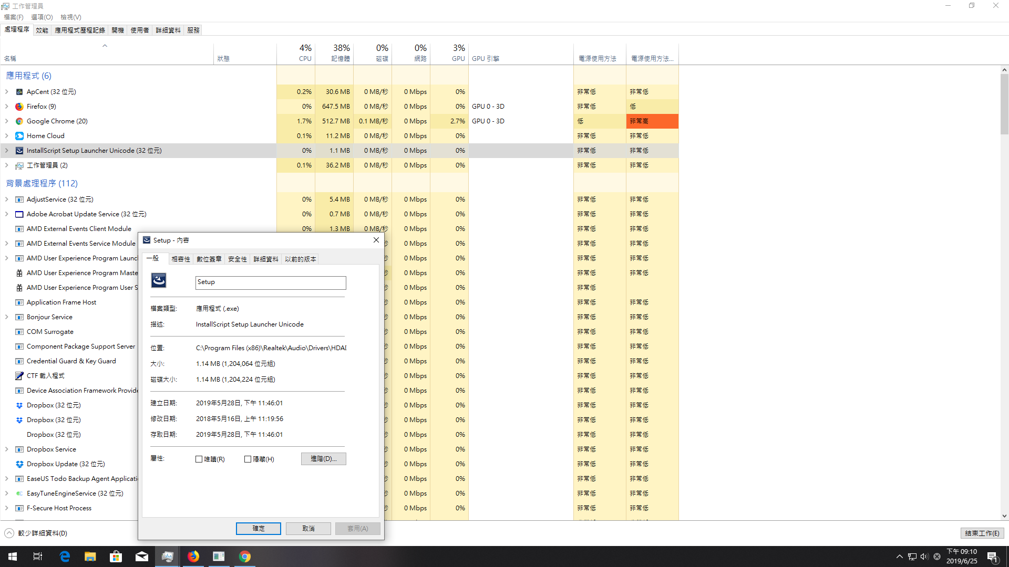Click the Firefox icon in process list
The width and height of the screenshot is (1009, 567).
coord(19,107)
